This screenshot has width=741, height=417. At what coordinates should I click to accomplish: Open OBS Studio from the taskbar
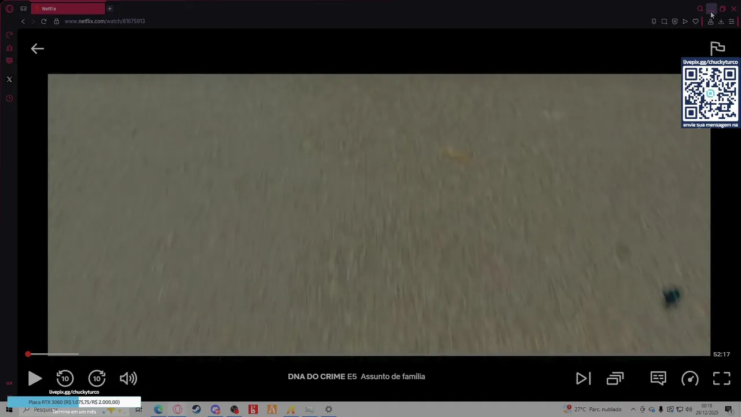pos(234,409)
